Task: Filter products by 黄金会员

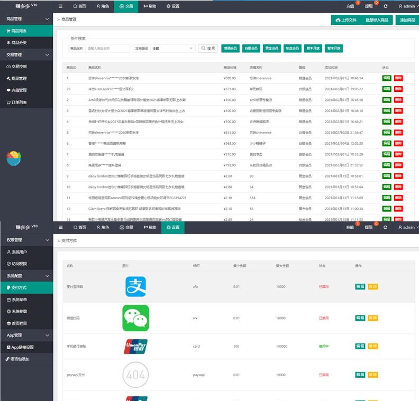Action: tap(271, 49)
